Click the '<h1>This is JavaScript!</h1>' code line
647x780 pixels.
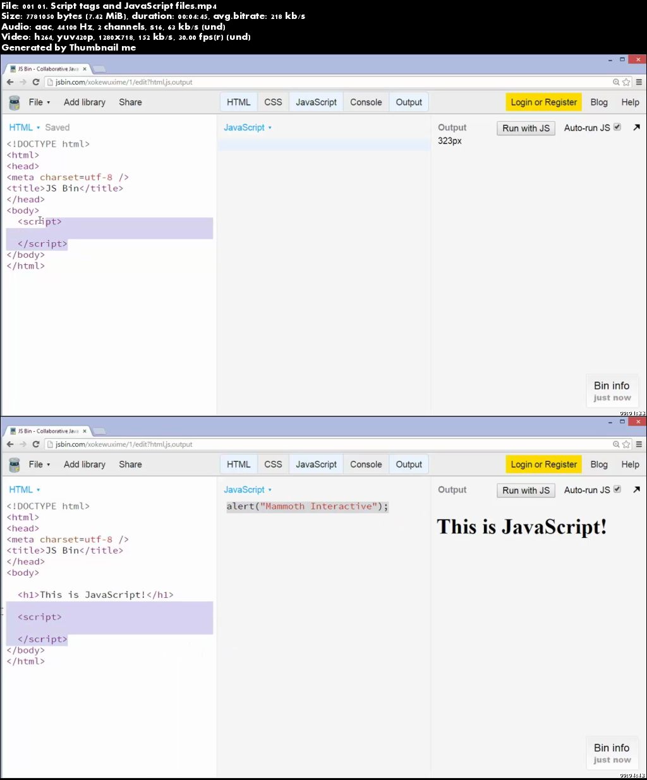pyautogui.click(x=95, y=595)
